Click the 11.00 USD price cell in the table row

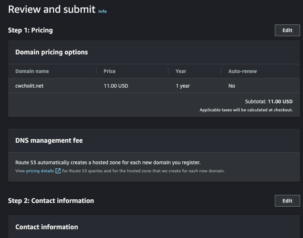(x=116, y=86)
